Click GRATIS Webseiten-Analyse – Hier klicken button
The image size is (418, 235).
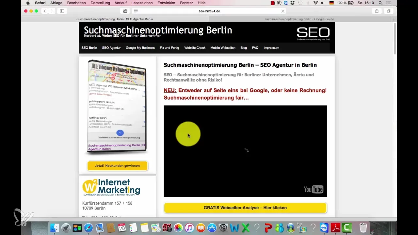[245, 208]
